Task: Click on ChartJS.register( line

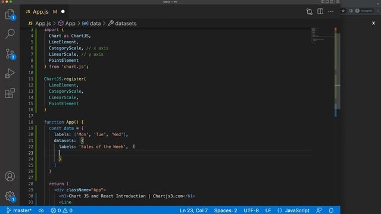Action: (65, 79)
